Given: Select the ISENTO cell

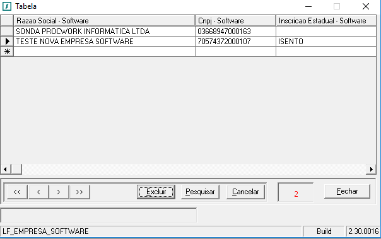Looking at the screenshot, I should [326, 42].
